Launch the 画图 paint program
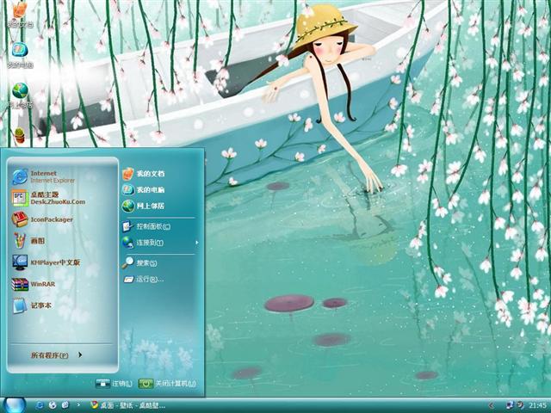This screenshot has width=551, height=413. tap(28, 241)
